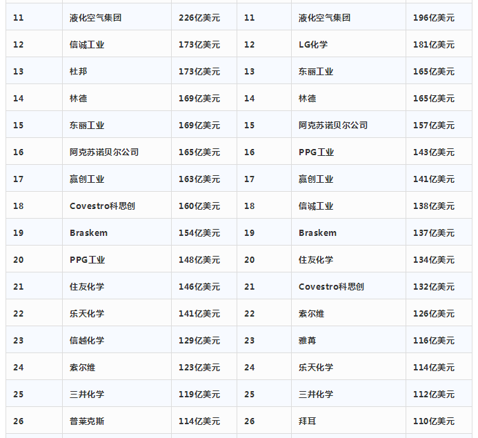478x438 pixels.
Task: Click 信诚工业 next to 138亿美元
Action: click(316, 206)
